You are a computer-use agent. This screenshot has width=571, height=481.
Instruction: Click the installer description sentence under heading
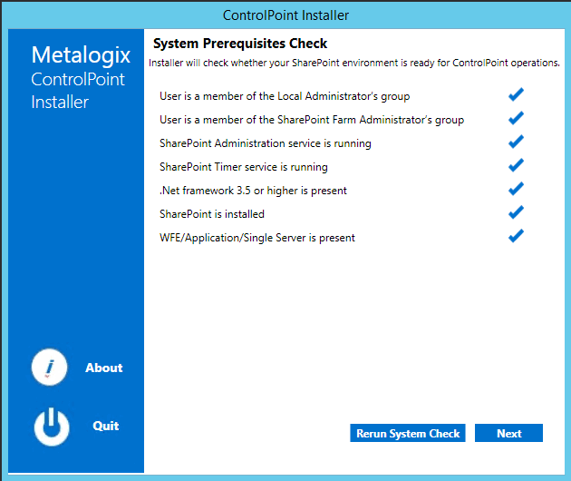(354, 63)
